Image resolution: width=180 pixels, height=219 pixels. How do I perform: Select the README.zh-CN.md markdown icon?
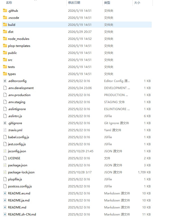pos(5,214)
